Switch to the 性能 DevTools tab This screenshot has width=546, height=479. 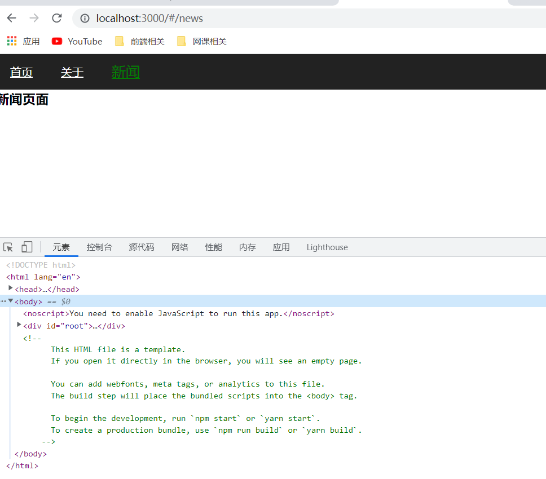213,247
